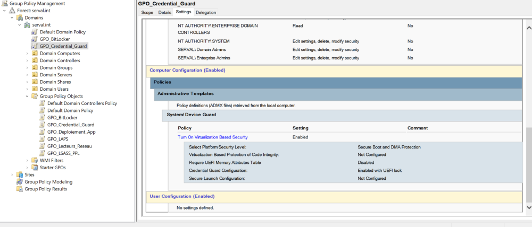This screenshot has height=227, width=532.
Task: Switch to the Scope tab
Action: [x=147, y=13]
